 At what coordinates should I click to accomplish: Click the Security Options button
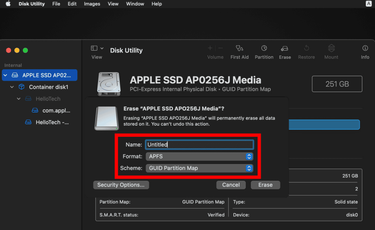(121, 185)
